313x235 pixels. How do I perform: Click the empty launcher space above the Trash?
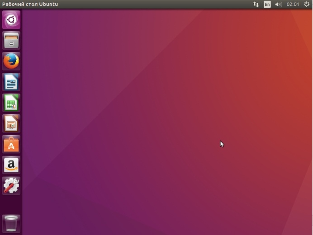11,204
